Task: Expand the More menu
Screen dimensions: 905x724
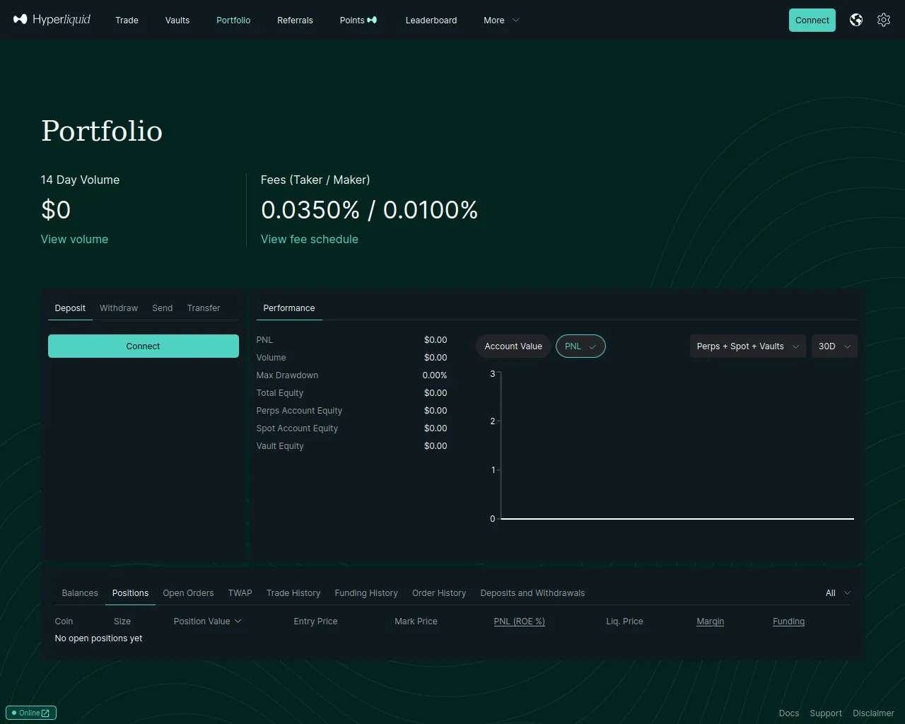Action: (x=501, y=21)
